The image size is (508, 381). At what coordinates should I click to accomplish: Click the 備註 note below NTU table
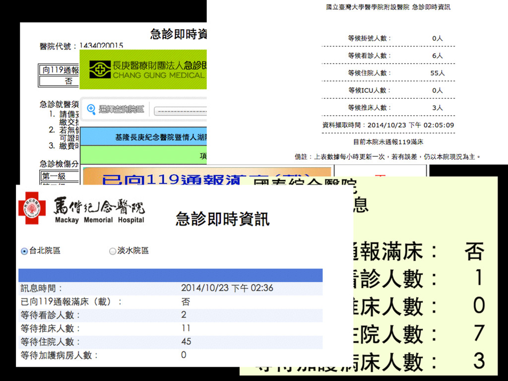[387, 157]
